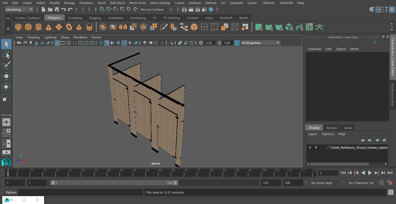This screenshot has height=204, width=396.
Task: Switch to the Render layer tab
Action: (x=332, y=128)
